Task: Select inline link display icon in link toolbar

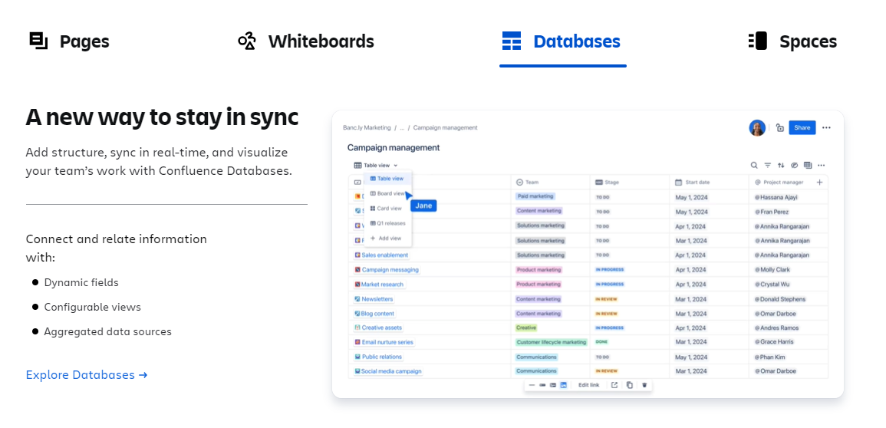Action: click(x=542, y=385)
